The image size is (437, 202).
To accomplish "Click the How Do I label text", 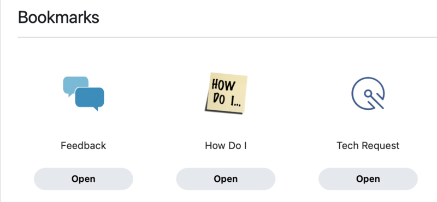I will (226, 146).
